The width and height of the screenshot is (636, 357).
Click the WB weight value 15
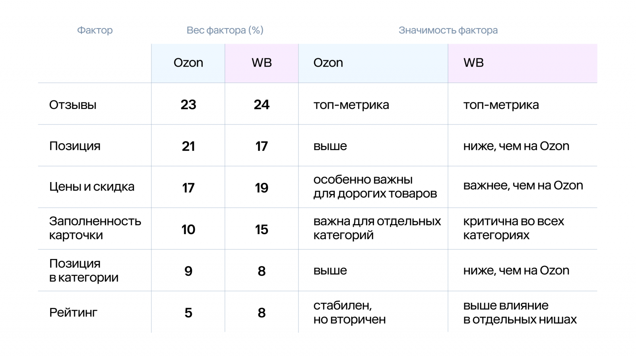262,229
